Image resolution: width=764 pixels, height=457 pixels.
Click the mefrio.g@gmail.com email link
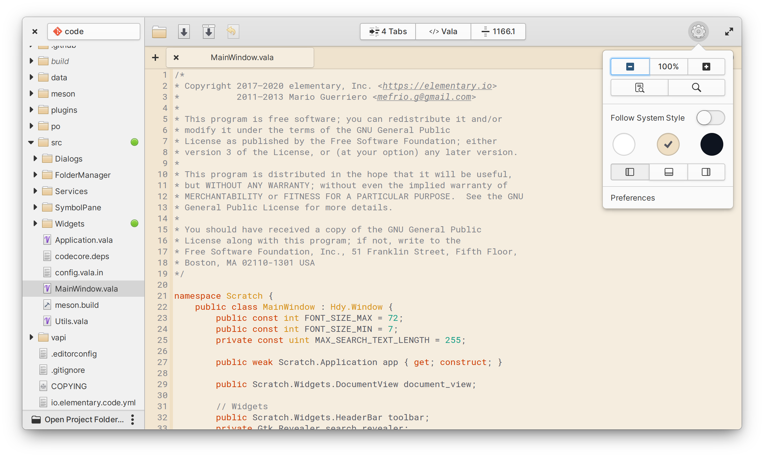424,97
